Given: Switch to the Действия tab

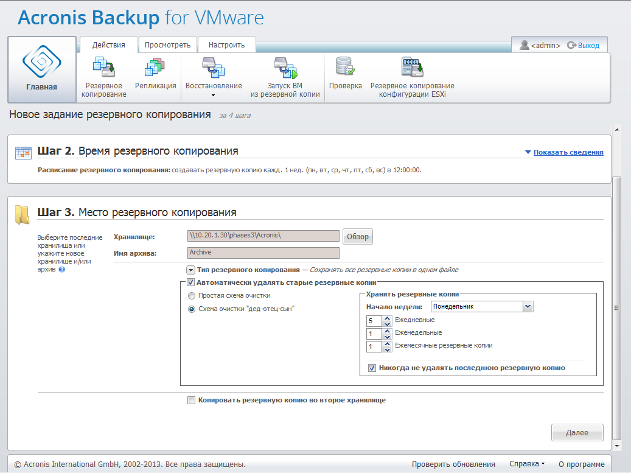Looking at the screenshot, I should [109, 44].
